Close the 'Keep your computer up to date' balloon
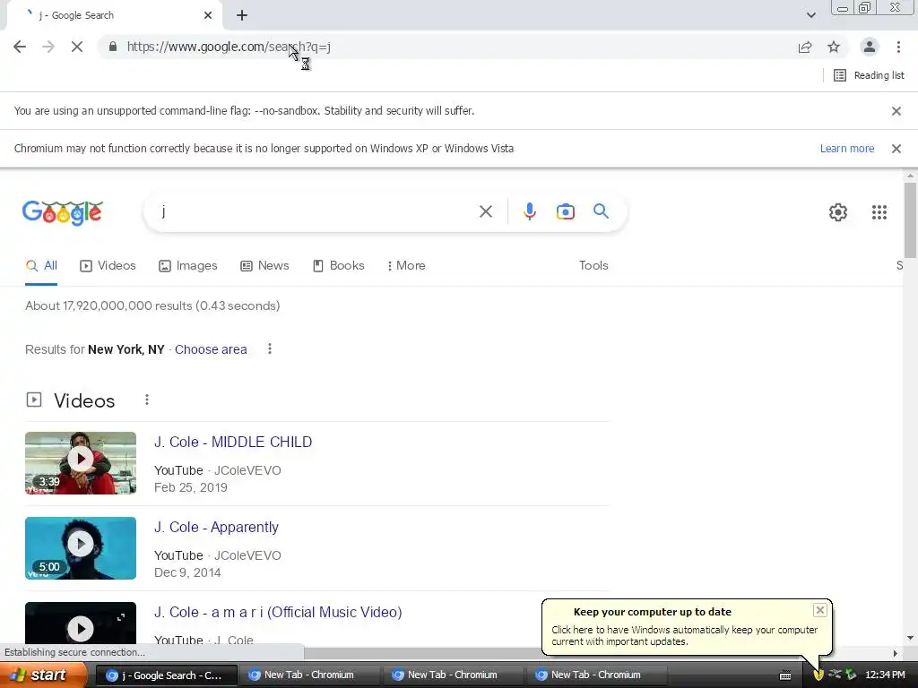Screen dimensions: 918x688 tap(819, 610)
